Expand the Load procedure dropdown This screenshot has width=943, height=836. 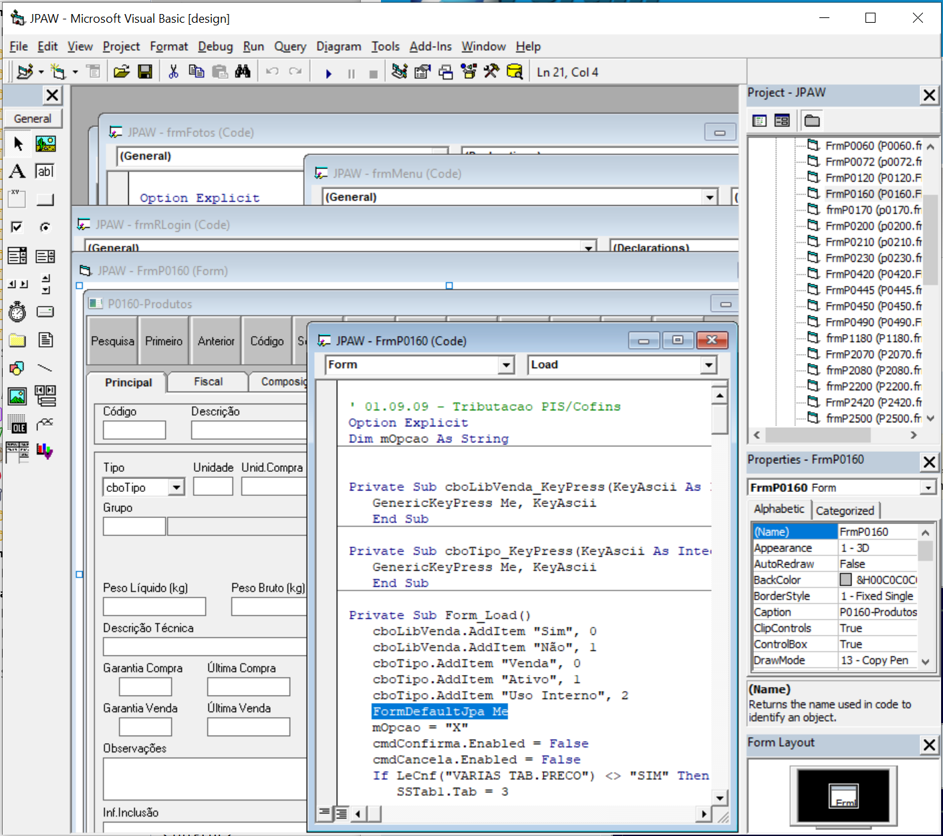pyautogui.click(x=708, y=365)
